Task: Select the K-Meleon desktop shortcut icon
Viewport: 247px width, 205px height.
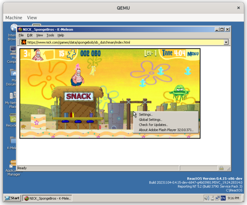Action: (x=12, y=143)
